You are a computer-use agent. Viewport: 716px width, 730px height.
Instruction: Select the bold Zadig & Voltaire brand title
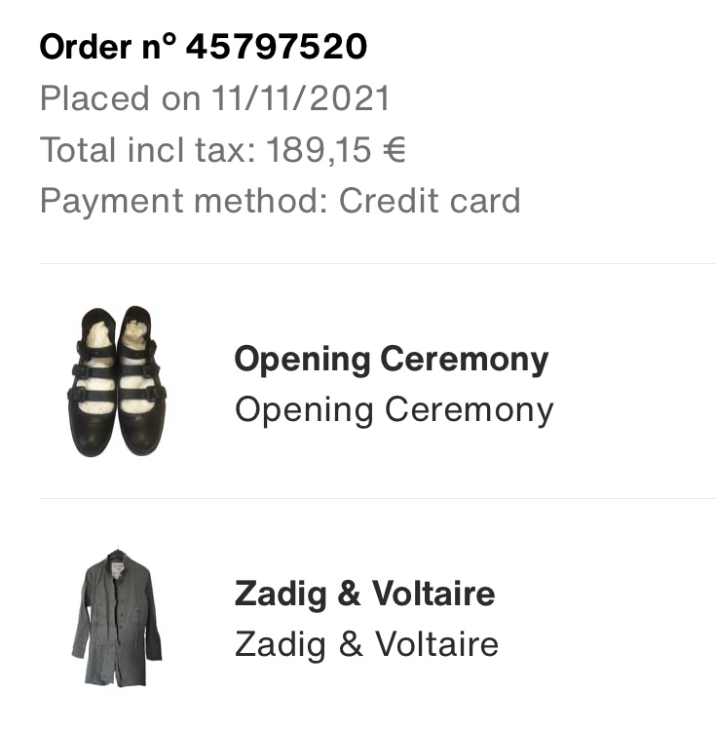point(364,594)
